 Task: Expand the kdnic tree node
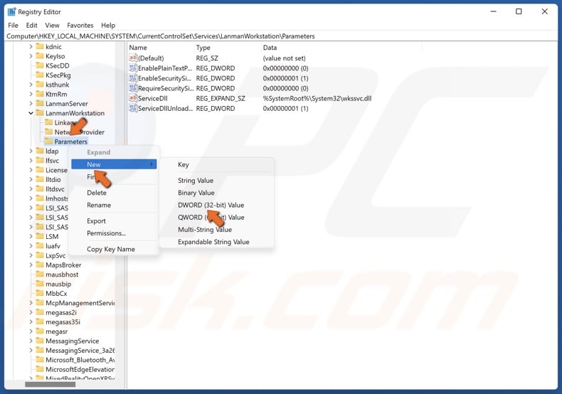[x=31, y=46]
